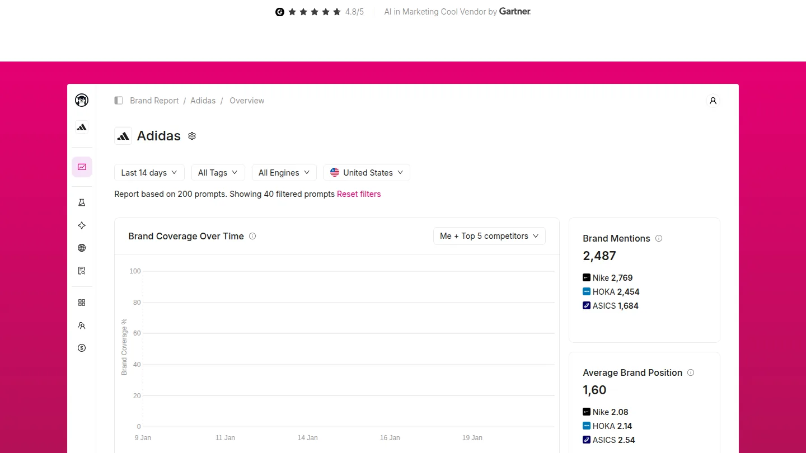Click the info icon beside Brand Coverage Over Time

[252, 236]
